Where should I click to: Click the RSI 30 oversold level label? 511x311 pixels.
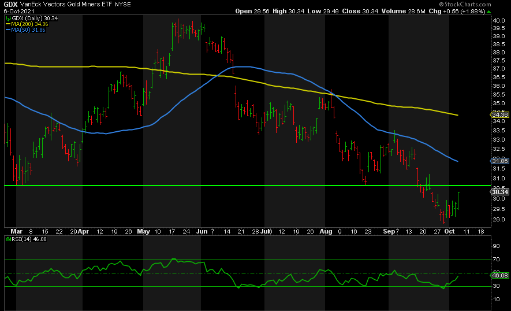(497, 286)
